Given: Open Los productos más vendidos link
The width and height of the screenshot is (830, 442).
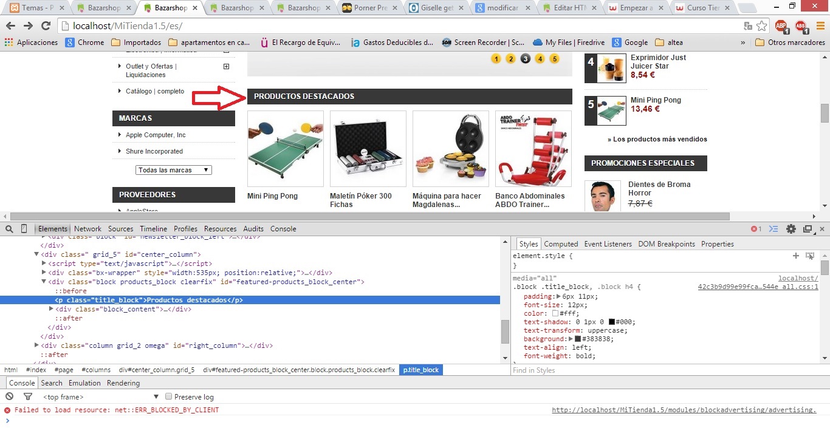Looking at the screenshot, I should tap(657, 139).
